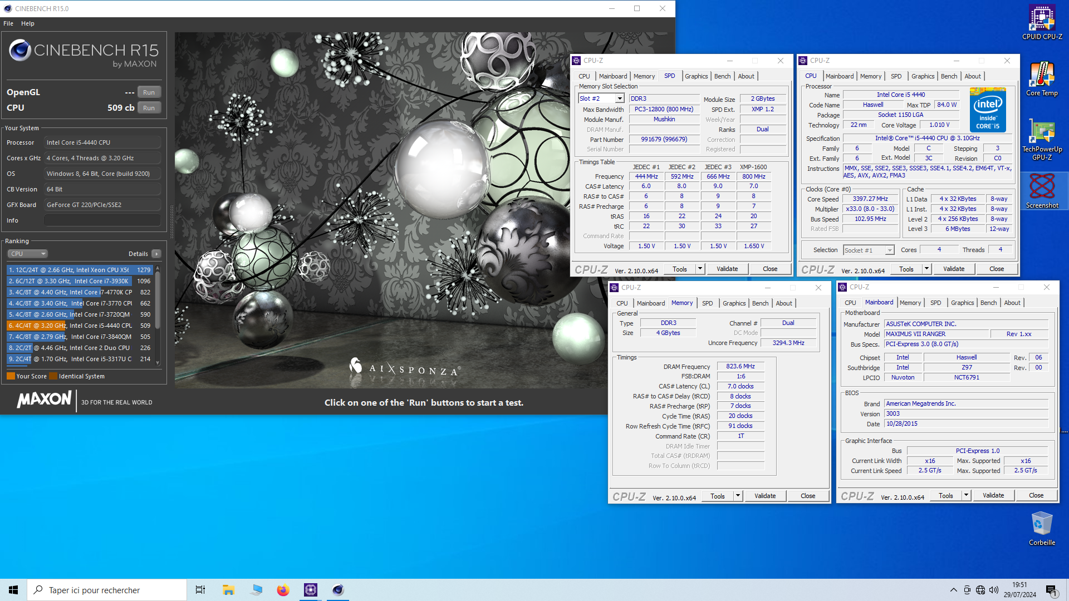Select the Intel Xeon 12C/24T ranking entry
Screen dimensions: 1069x601
(79, 270)
